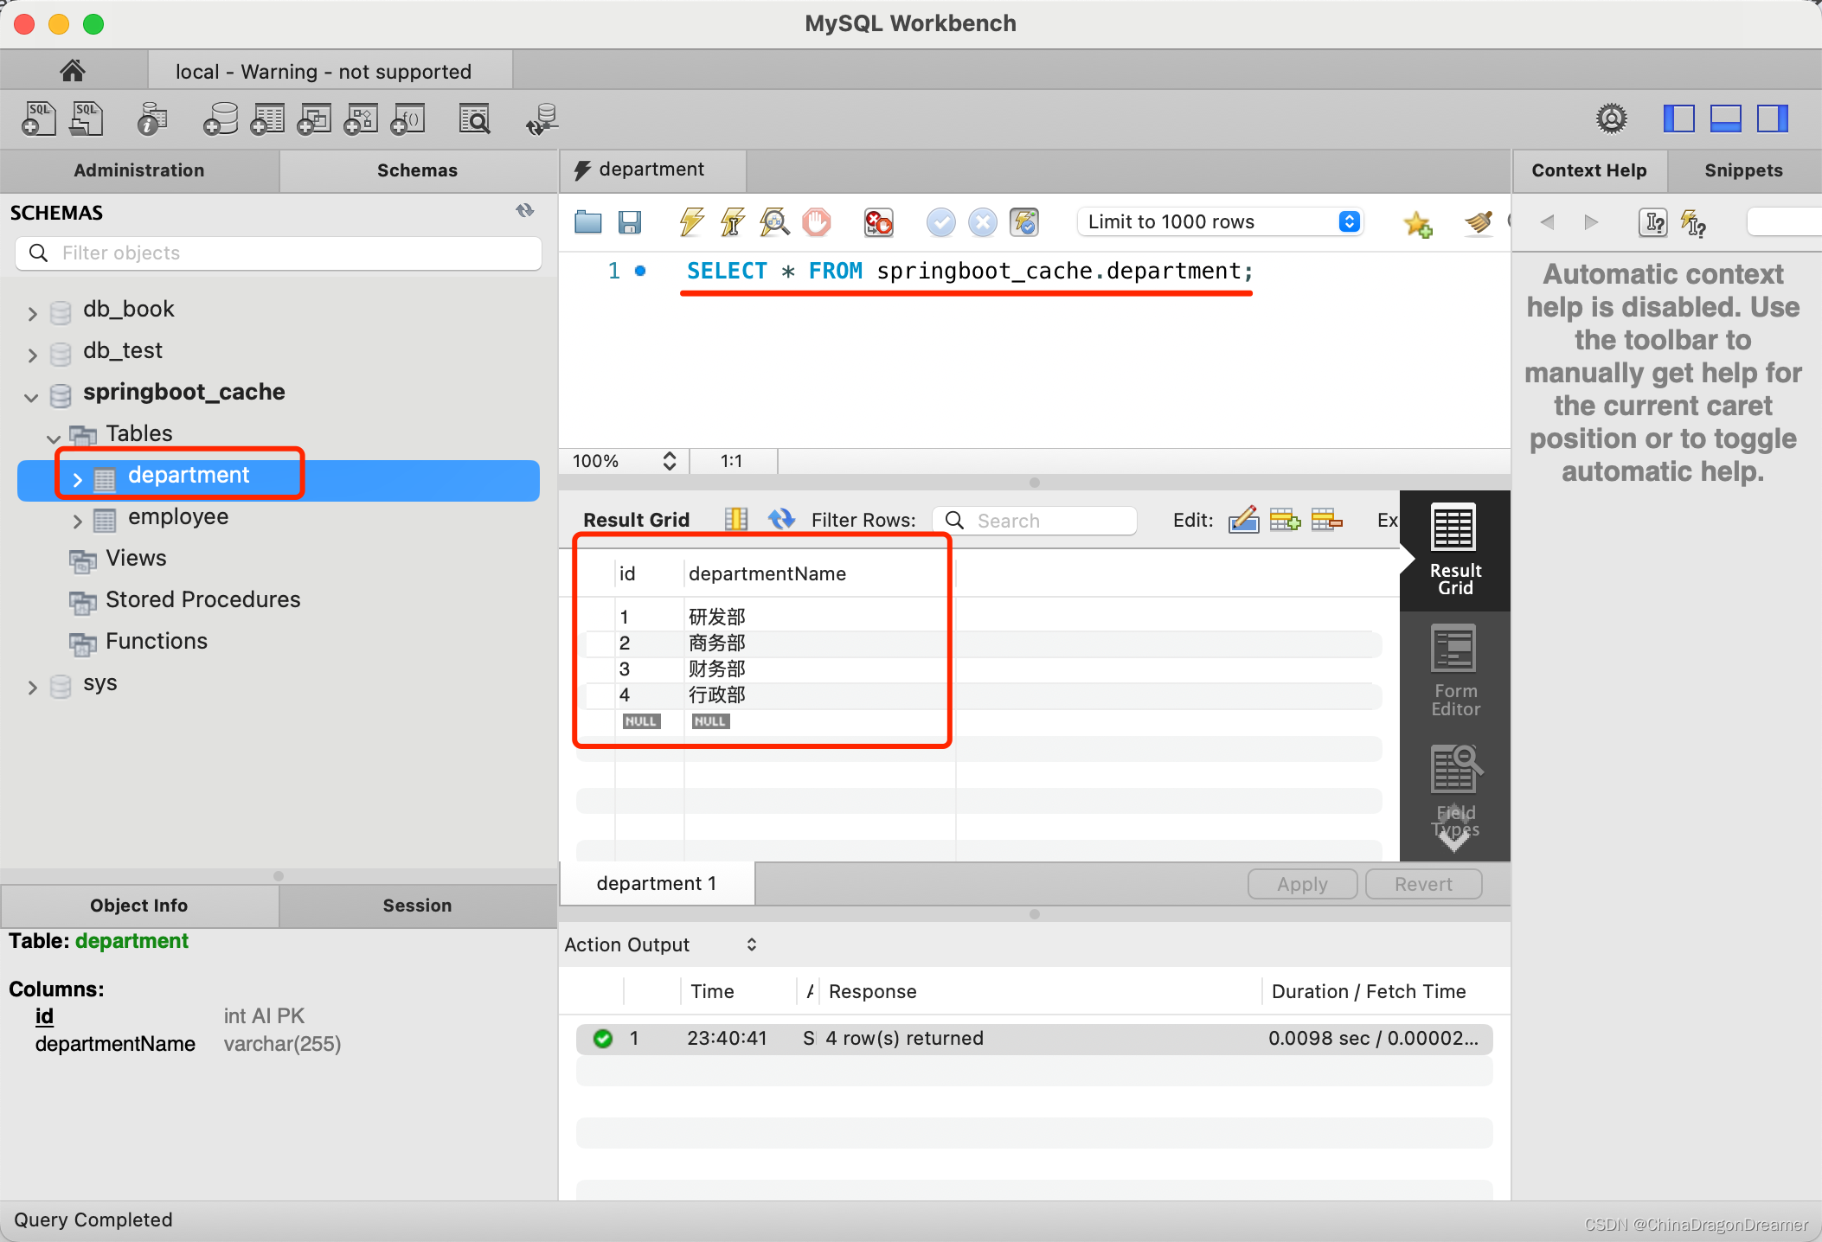This screenshot has height=1242, width=1822.
Task: Execute statement under cursor icon
Action: [733, 222]
